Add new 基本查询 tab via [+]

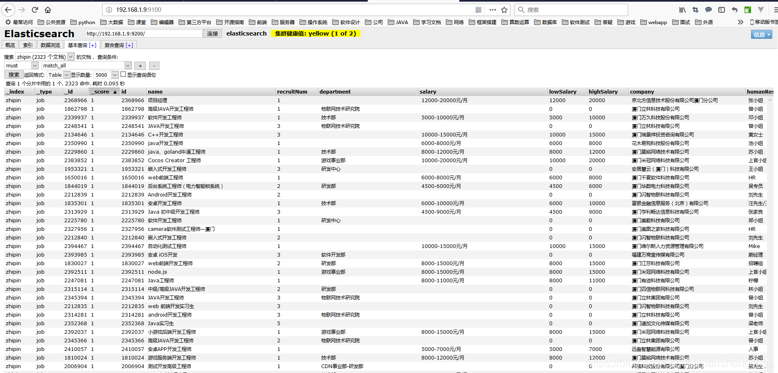pos(93,45)
